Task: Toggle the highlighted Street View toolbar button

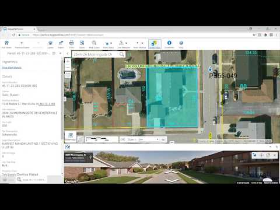Action: click(x=155, y=44)
